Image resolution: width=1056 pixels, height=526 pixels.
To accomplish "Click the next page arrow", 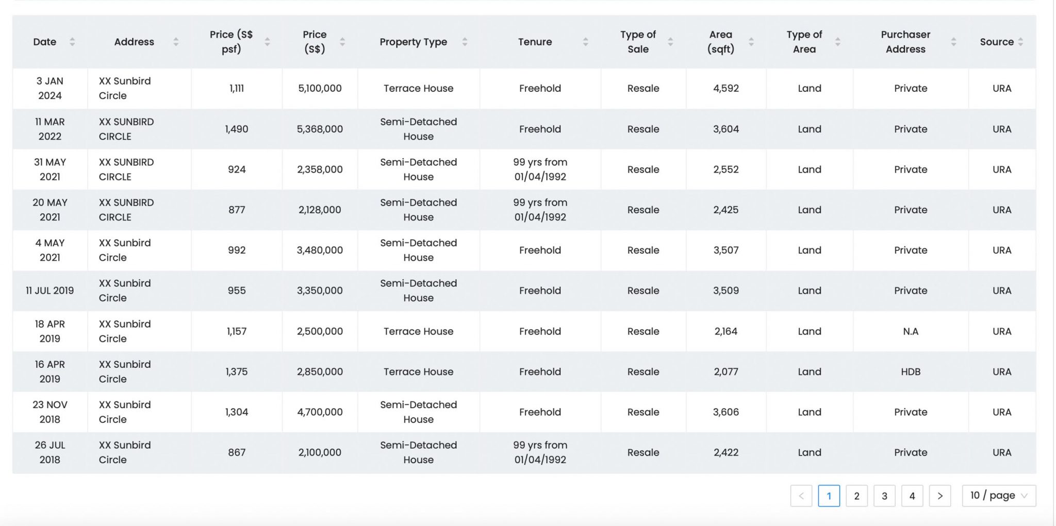I will [940, 496].
